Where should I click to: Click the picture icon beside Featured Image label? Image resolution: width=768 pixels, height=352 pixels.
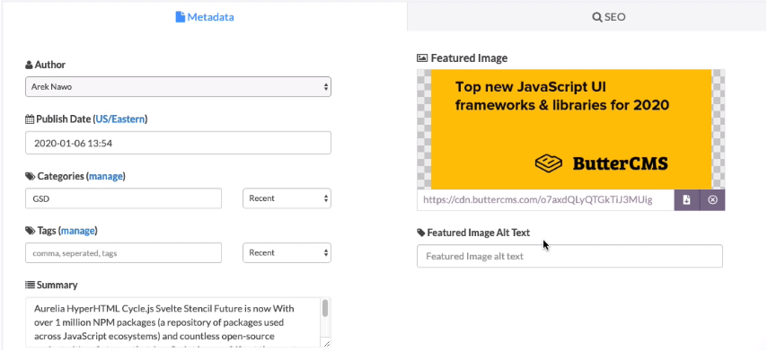(421, 58)
